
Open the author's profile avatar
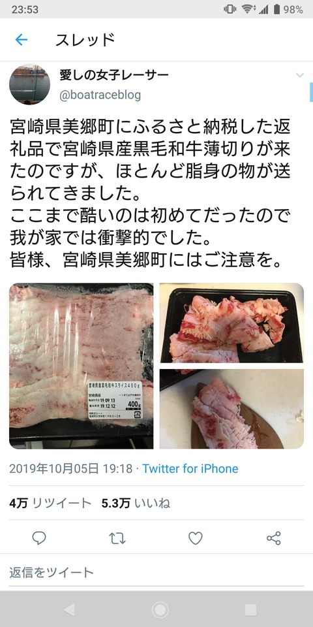pos(29,84)
